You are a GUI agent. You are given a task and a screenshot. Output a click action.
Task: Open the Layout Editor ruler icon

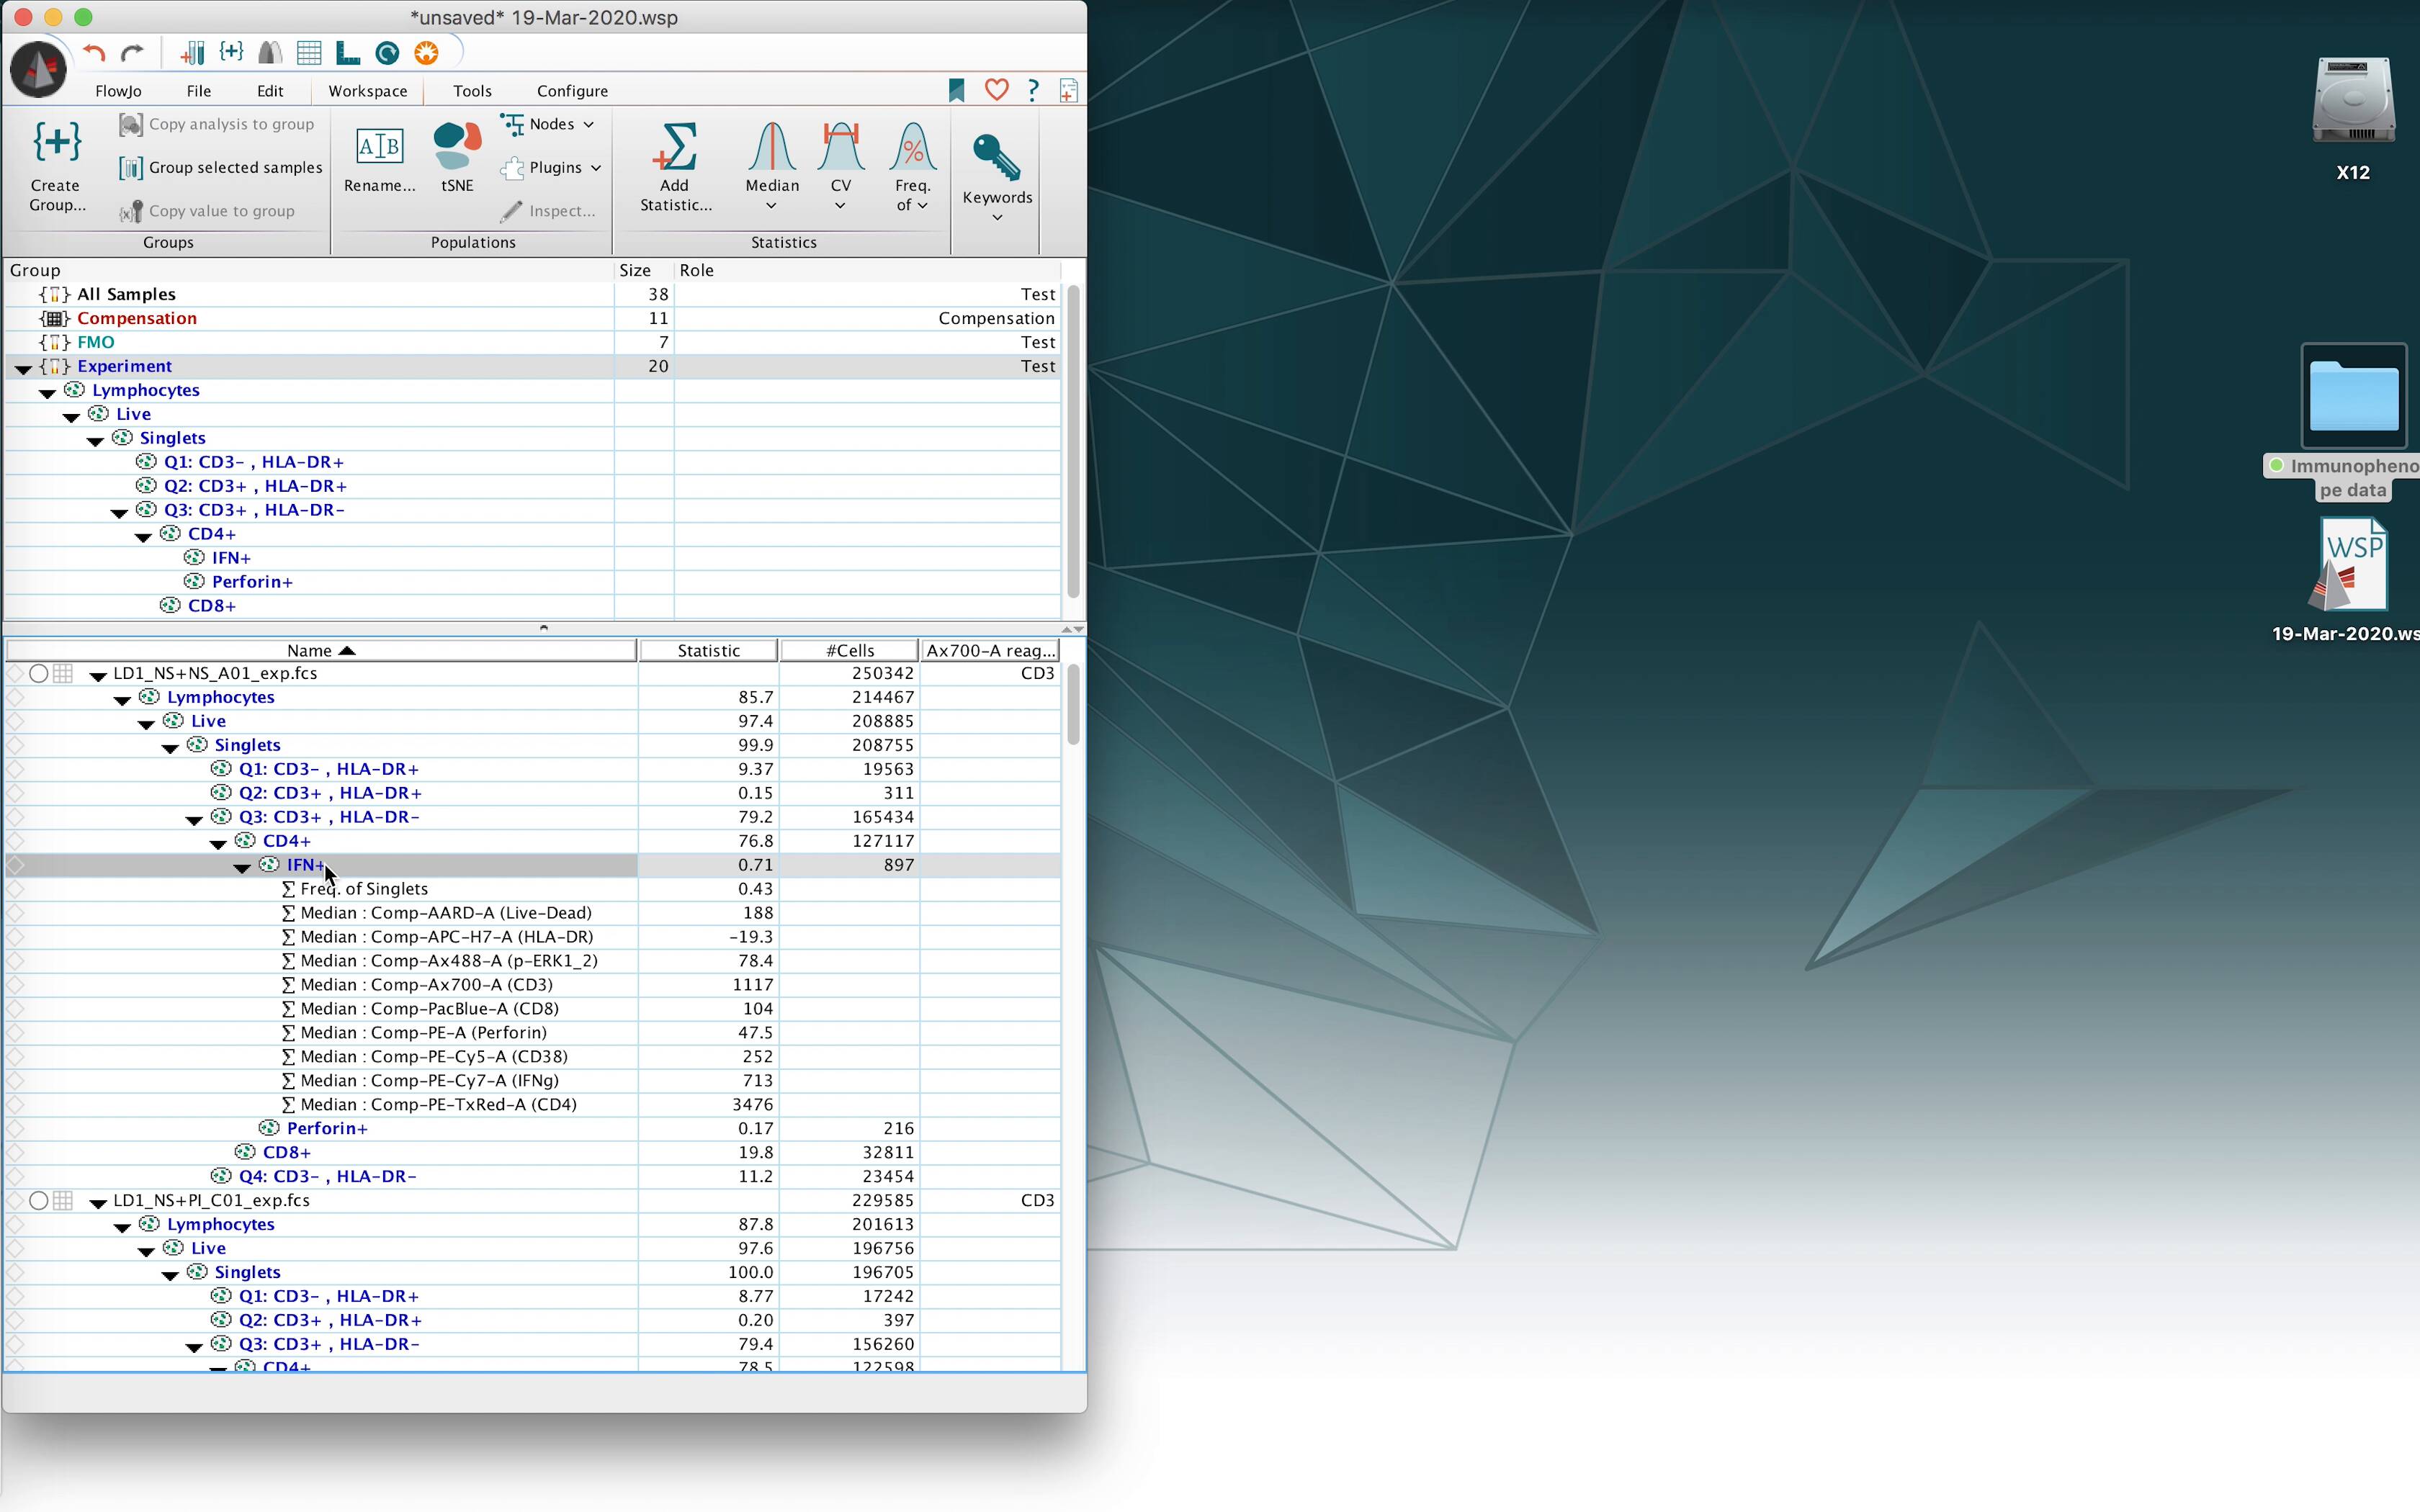coord(347,53)
